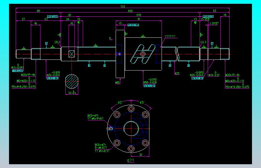Select the oil hole on flange left side
261x168 pixels.
110,129
